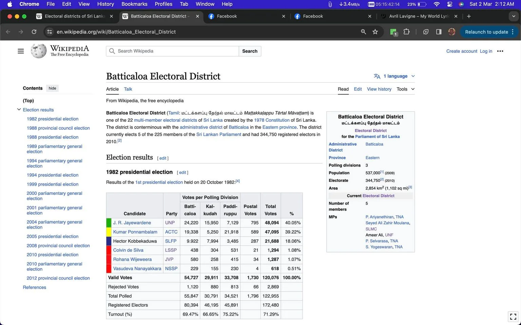Open the 1 language dropdown
The image size is (521, 325).
[x=394, y=76]
